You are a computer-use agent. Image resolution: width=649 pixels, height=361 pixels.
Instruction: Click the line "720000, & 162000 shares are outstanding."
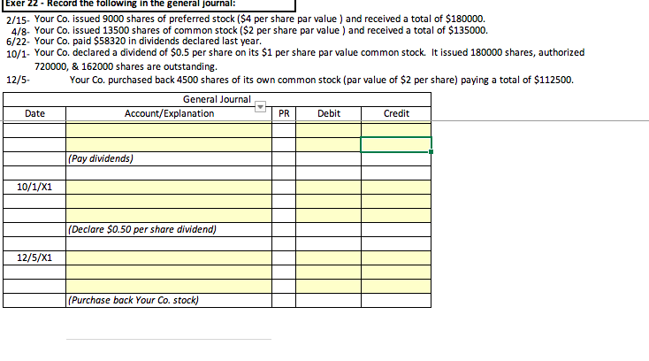[126, 66]
